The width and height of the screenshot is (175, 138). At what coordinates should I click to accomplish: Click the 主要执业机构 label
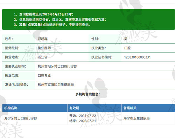click(x=15, y=66)
